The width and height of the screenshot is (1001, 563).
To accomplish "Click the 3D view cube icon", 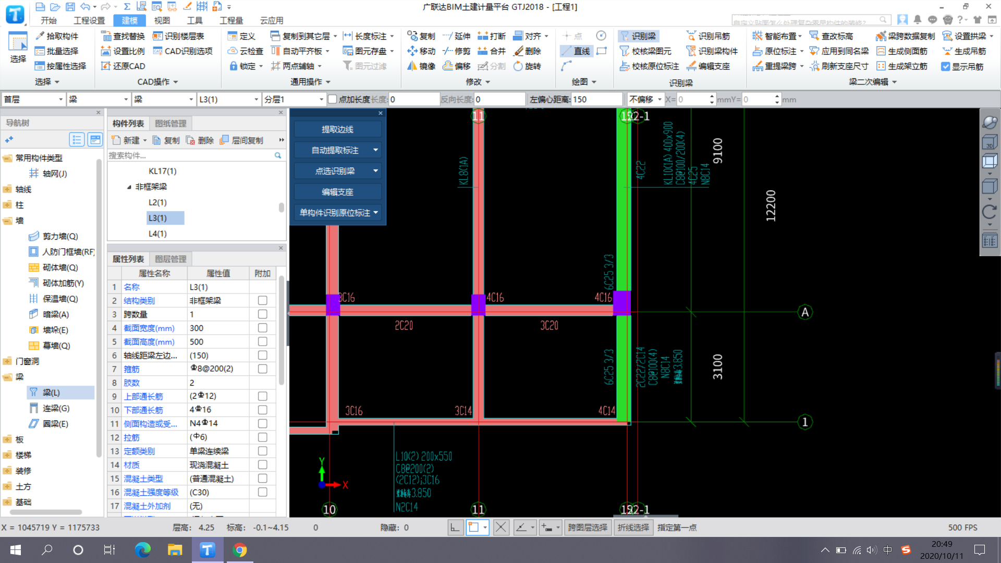I will [989, 142].
